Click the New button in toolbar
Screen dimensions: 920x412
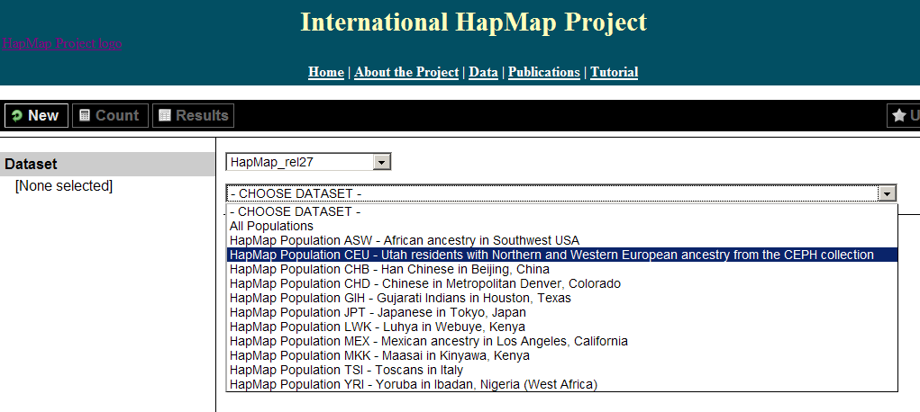(x=36, y=115)
